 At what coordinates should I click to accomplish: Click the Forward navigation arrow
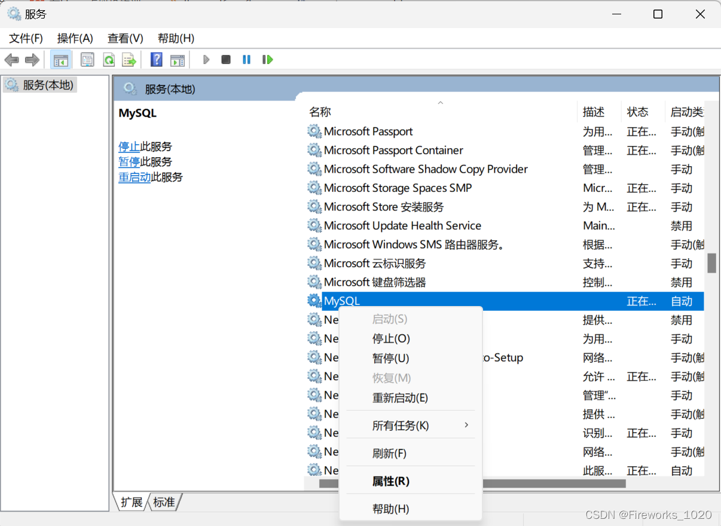pyautogui.click(x=32, y=59)
